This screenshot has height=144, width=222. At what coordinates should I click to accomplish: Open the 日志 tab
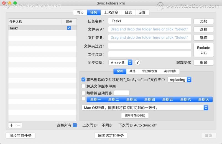coord(128,12)
